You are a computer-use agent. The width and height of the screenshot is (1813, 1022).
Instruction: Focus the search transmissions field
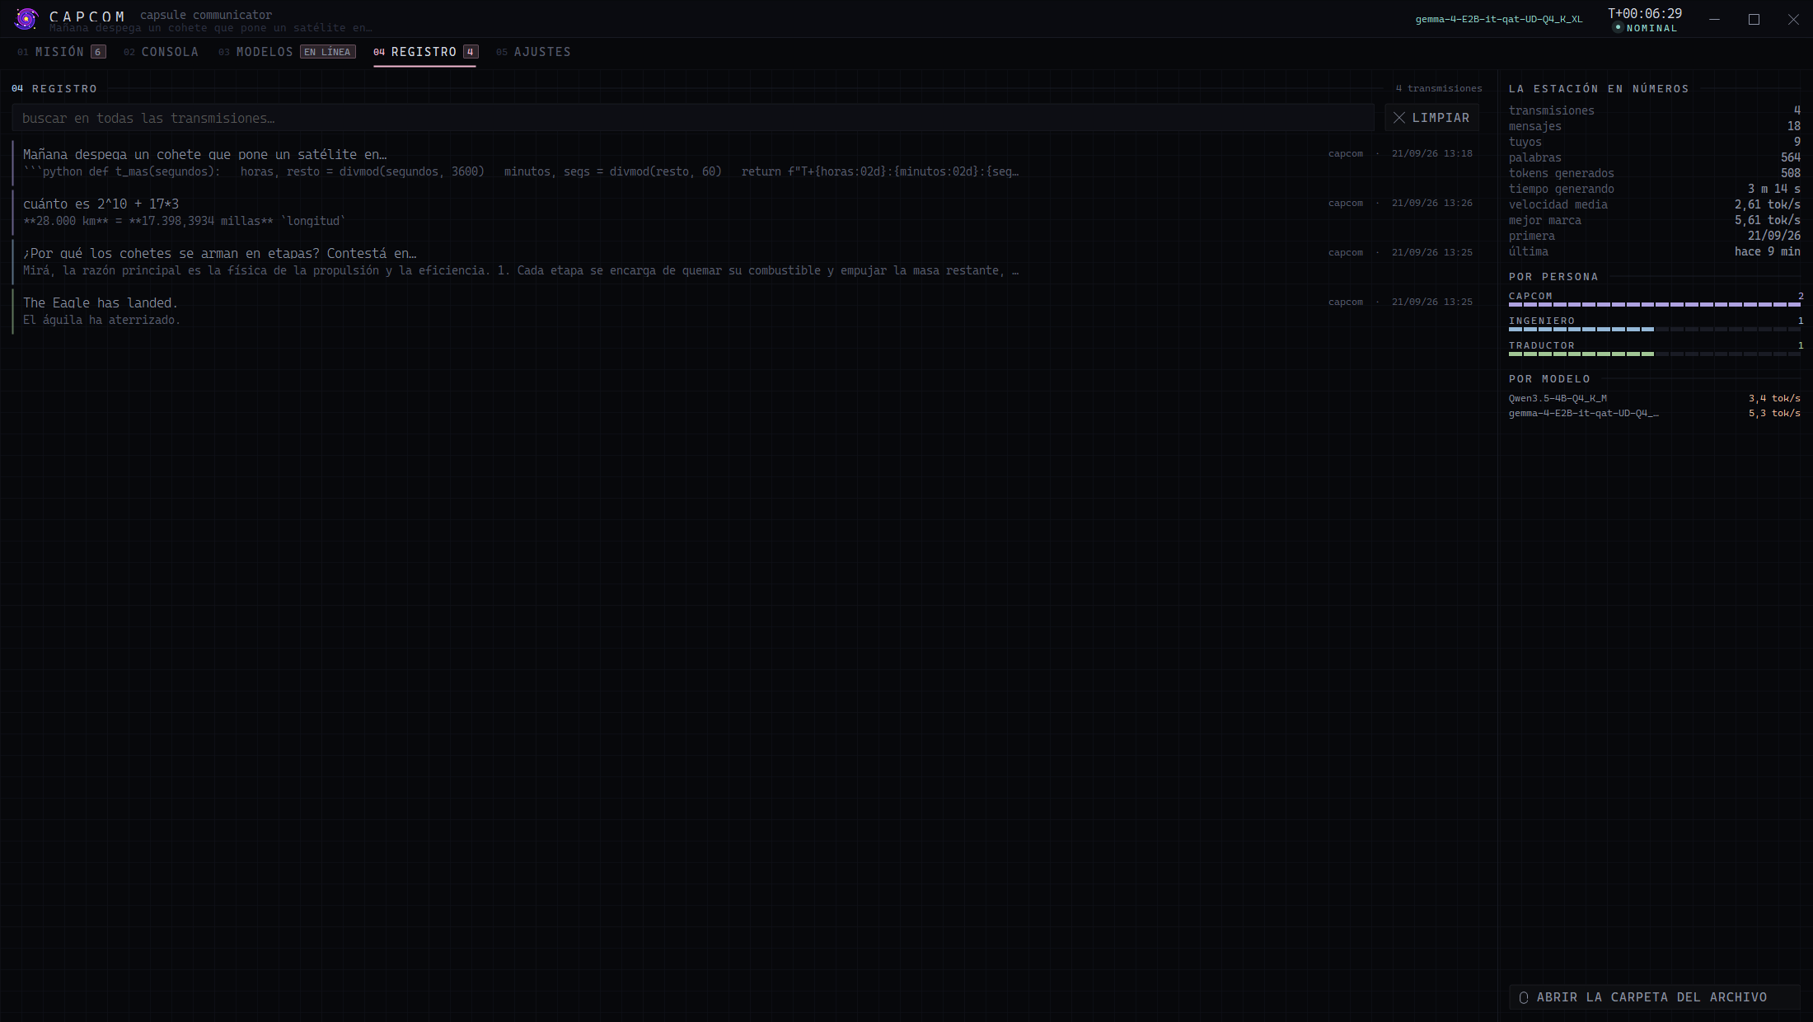tap(692, 118)
